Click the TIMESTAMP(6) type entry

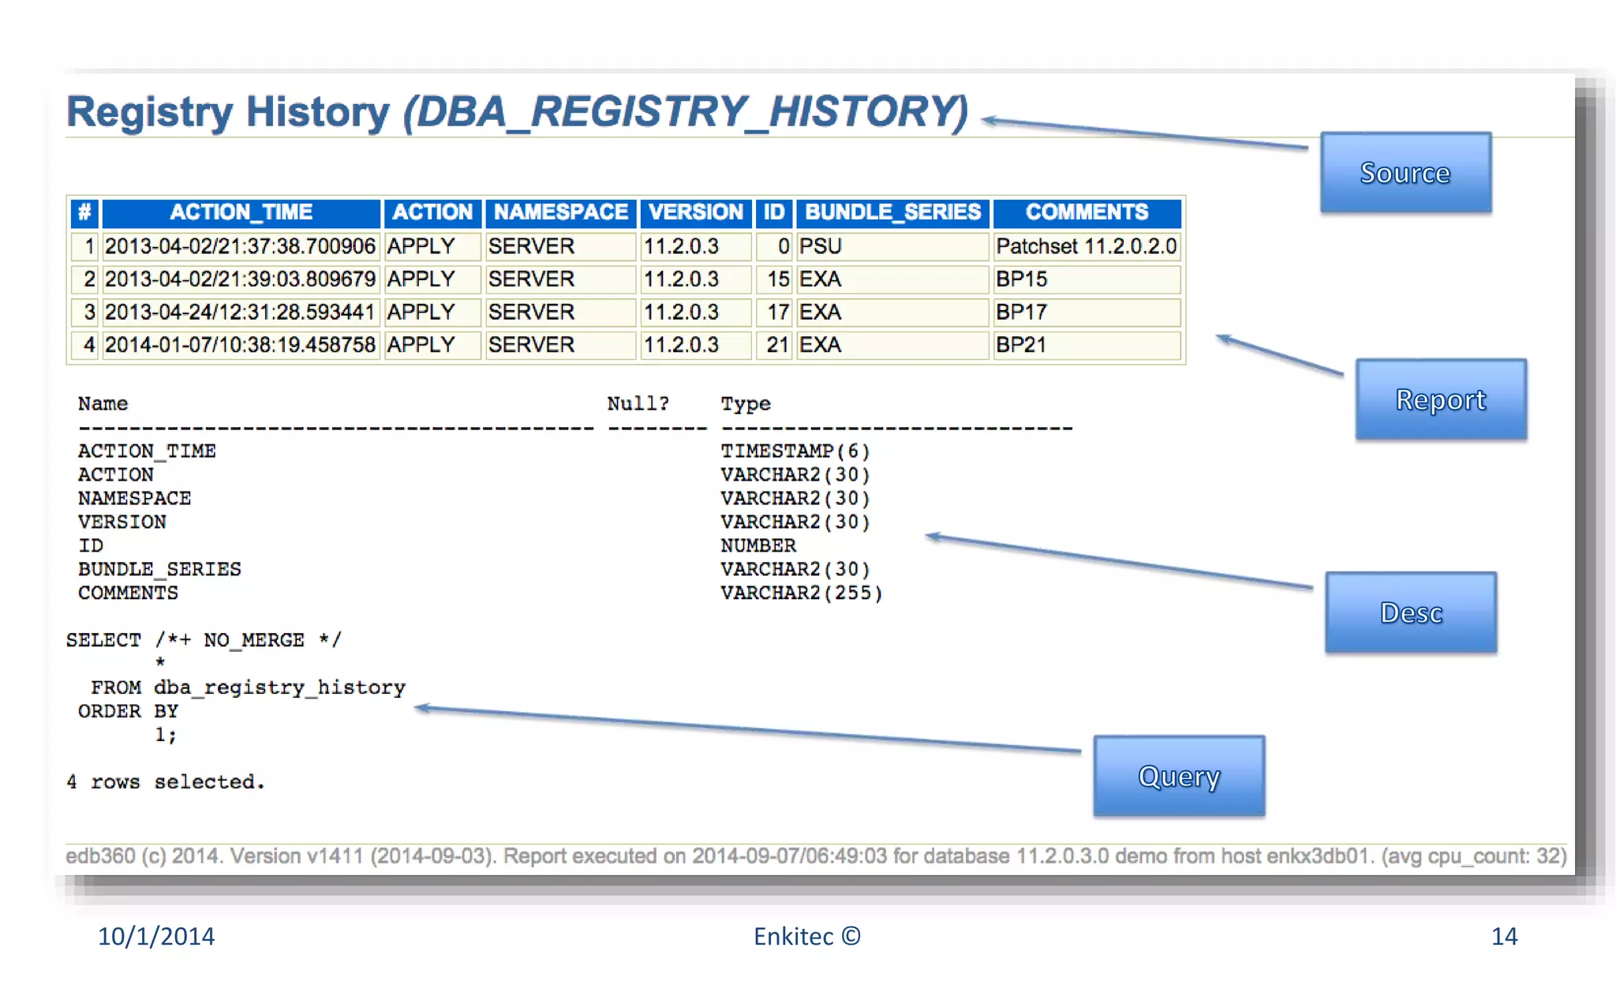pos(795,451)
